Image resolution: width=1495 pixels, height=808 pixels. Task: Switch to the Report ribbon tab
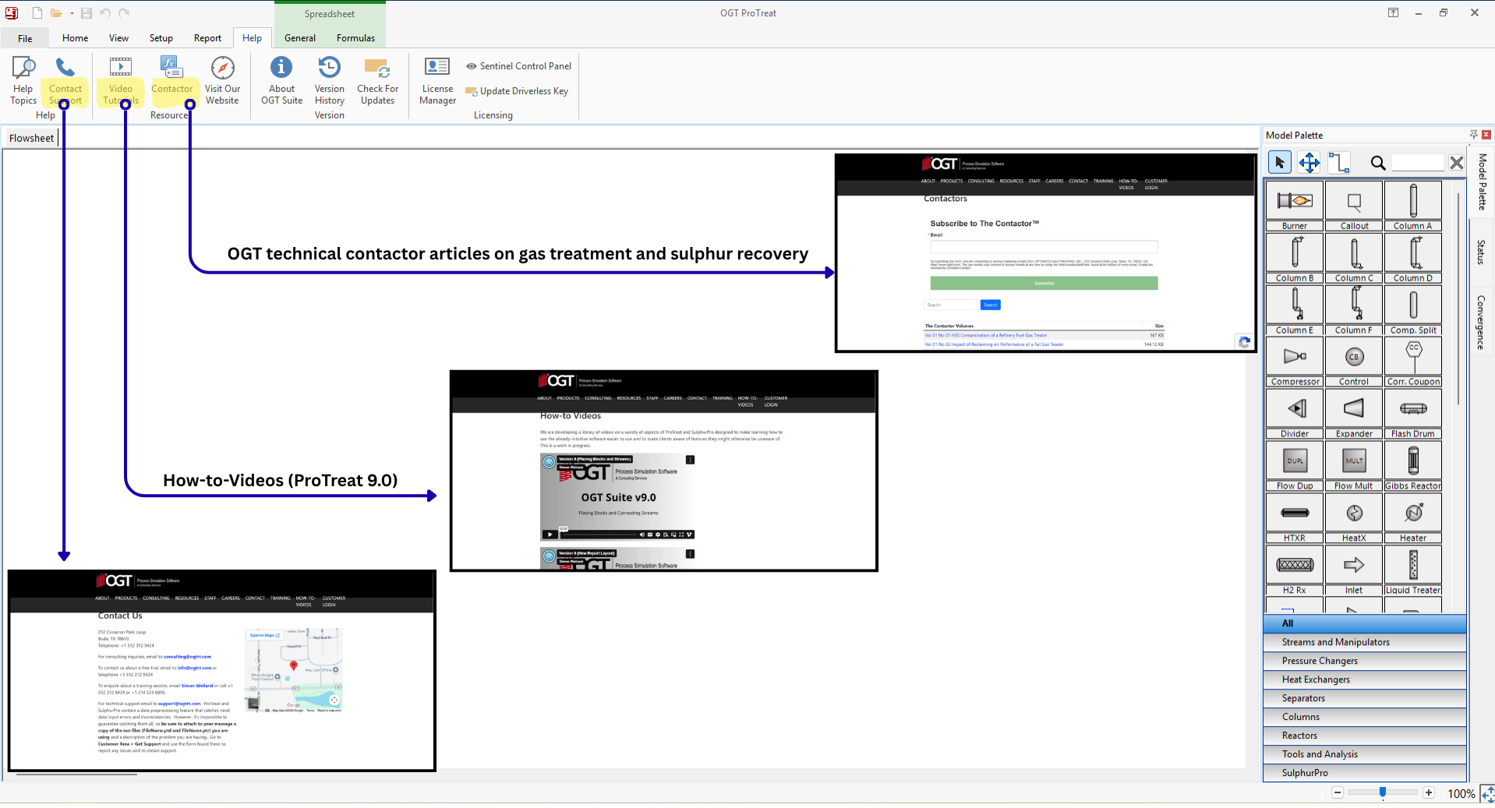click(x=207, y=38)
